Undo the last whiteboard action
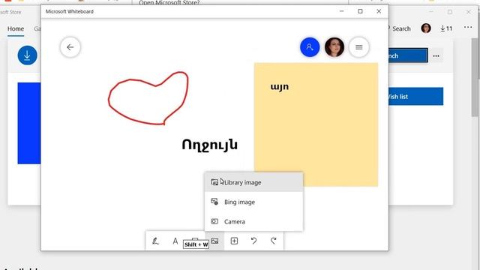Viewport: 480px width, 270px height. click(253, 241)
